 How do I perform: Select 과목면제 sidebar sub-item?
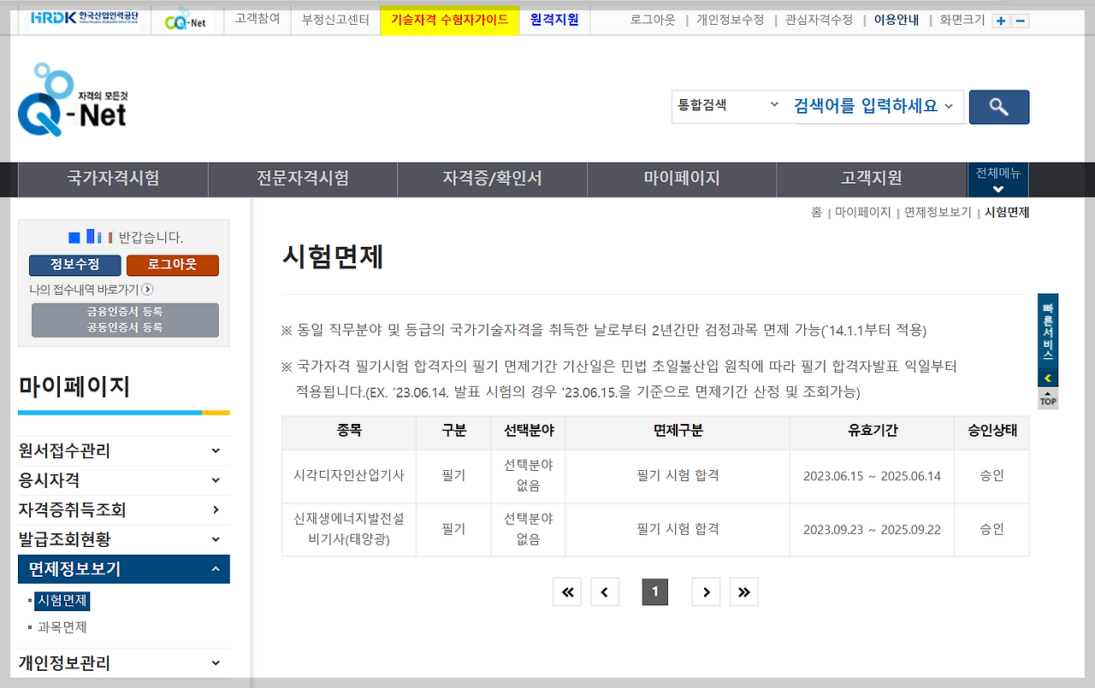(62, 627)
